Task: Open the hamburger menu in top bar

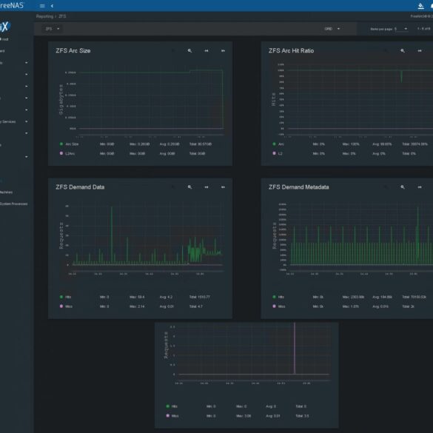Action: coord(42,6)
